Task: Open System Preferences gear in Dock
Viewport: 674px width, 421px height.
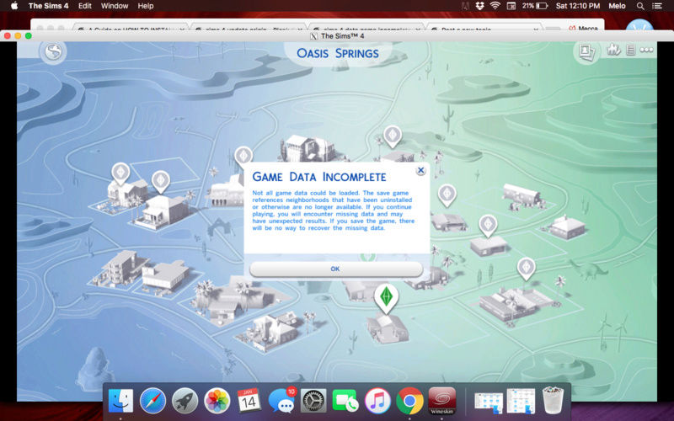Action: point(313,401)
